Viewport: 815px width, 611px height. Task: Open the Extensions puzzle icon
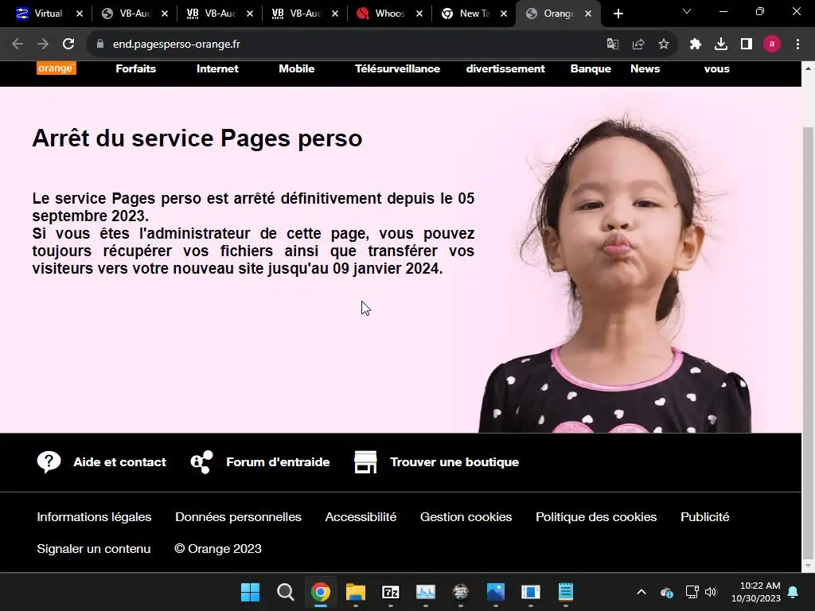coord(696,45)
